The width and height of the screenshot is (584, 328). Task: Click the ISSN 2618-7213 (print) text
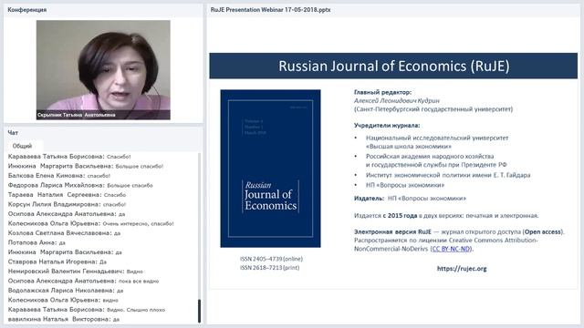[270, 267]
